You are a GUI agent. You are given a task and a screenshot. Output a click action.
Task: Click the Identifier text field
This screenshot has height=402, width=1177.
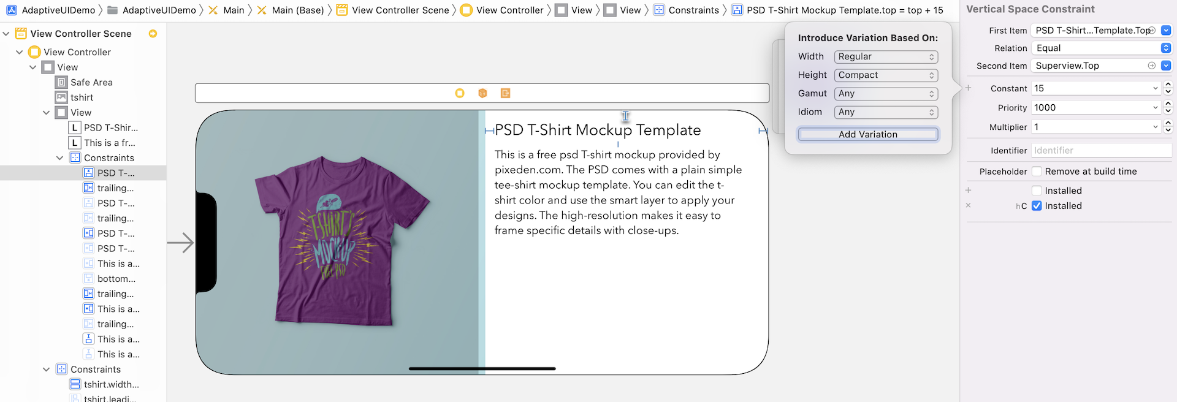(x=1101, y=150)
